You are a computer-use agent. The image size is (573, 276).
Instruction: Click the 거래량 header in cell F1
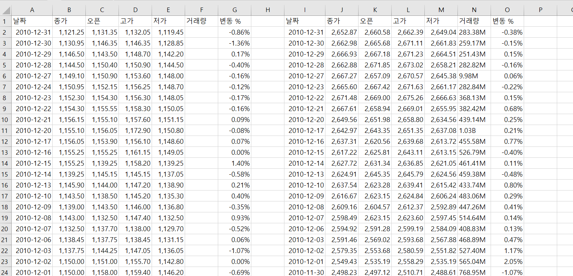point(202,21)
